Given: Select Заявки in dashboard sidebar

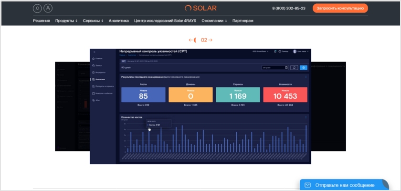Looking at the screenshot, I should tap(97, 65).
